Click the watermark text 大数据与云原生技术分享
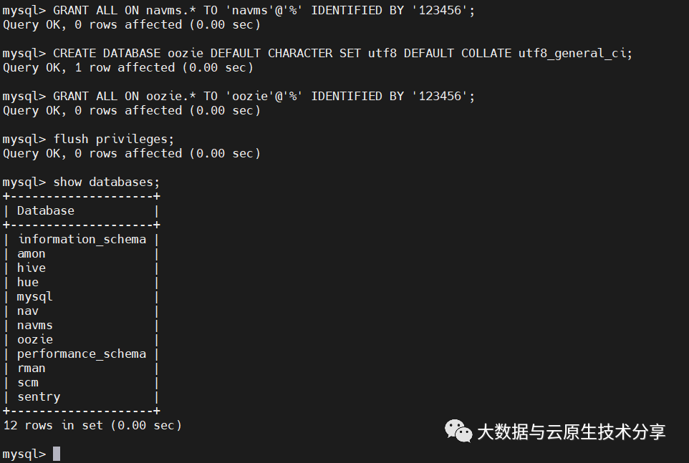 point(572,432)
